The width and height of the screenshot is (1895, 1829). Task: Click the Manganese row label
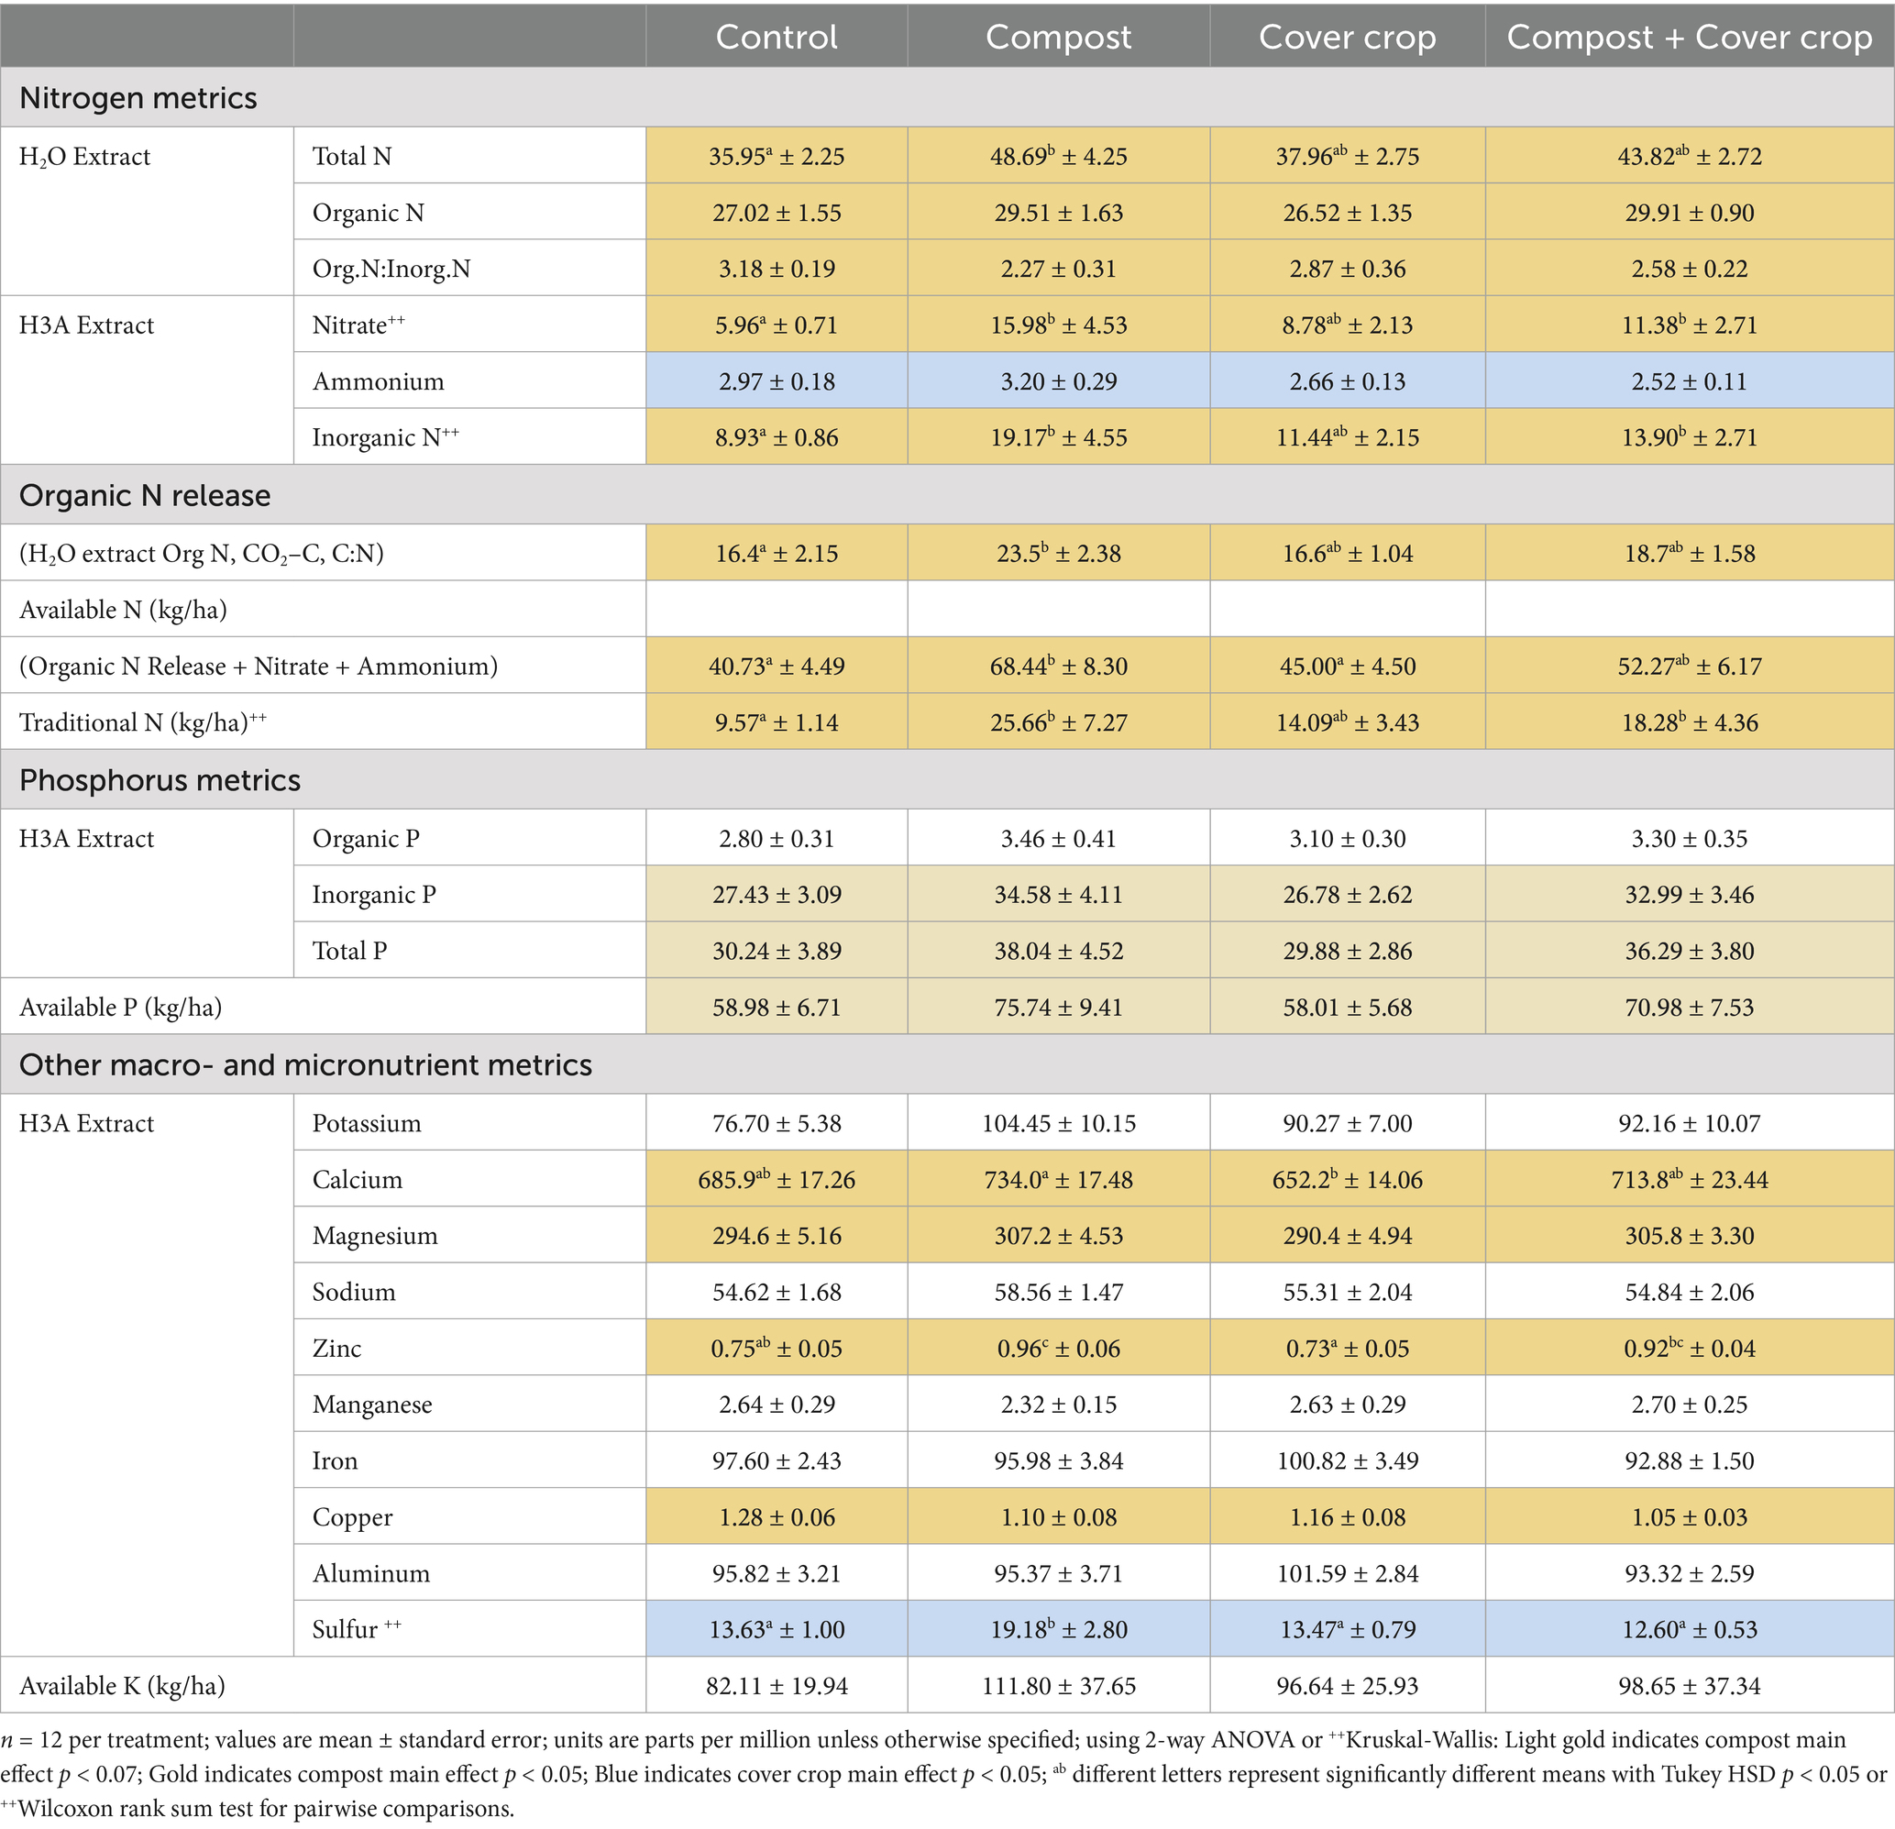[x=372, y=1405]
